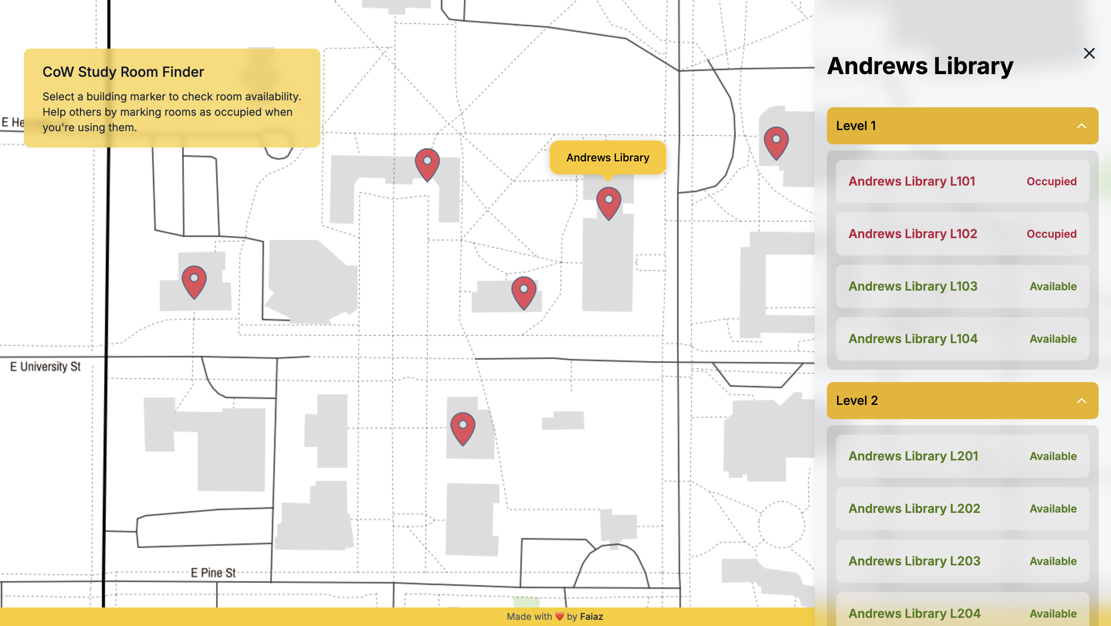Click the heart icon in the footer

(x=559, y=616)
